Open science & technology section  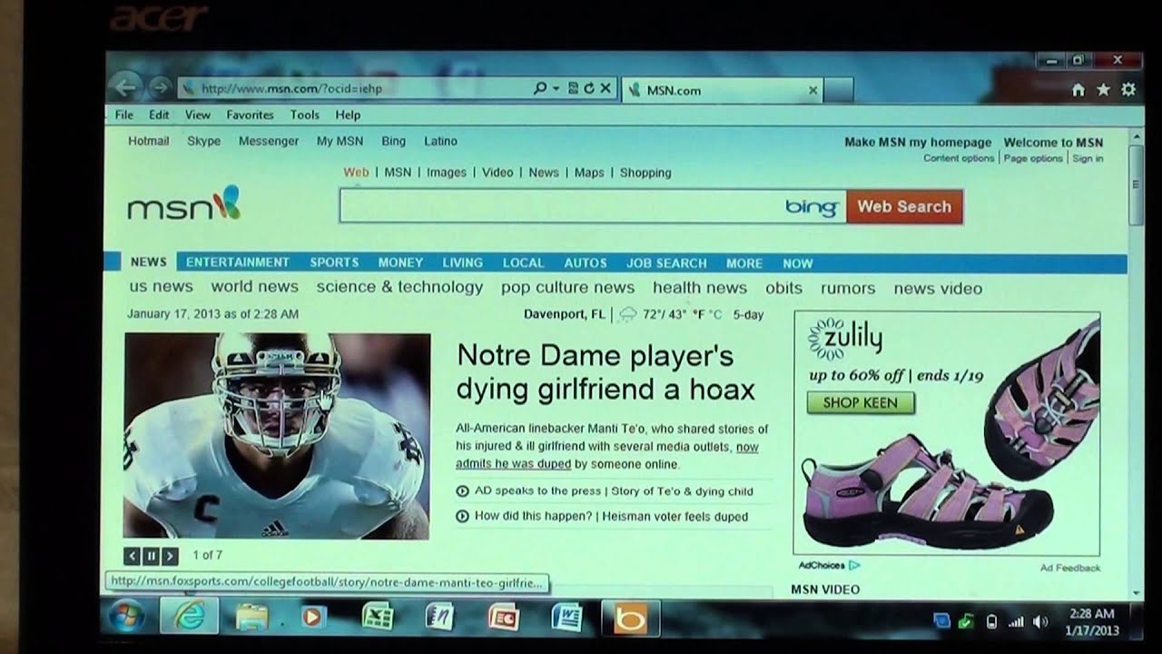pos(399,286)
